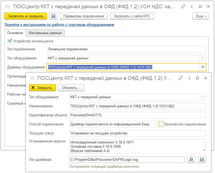The width and height of the screenshot is (215, 173).
Task: Uncheck 'Устройство используется' checkbox
Action: 10,41
